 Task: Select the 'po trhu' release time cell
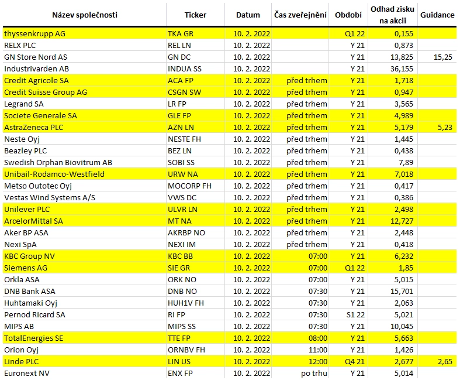[300, 373]
